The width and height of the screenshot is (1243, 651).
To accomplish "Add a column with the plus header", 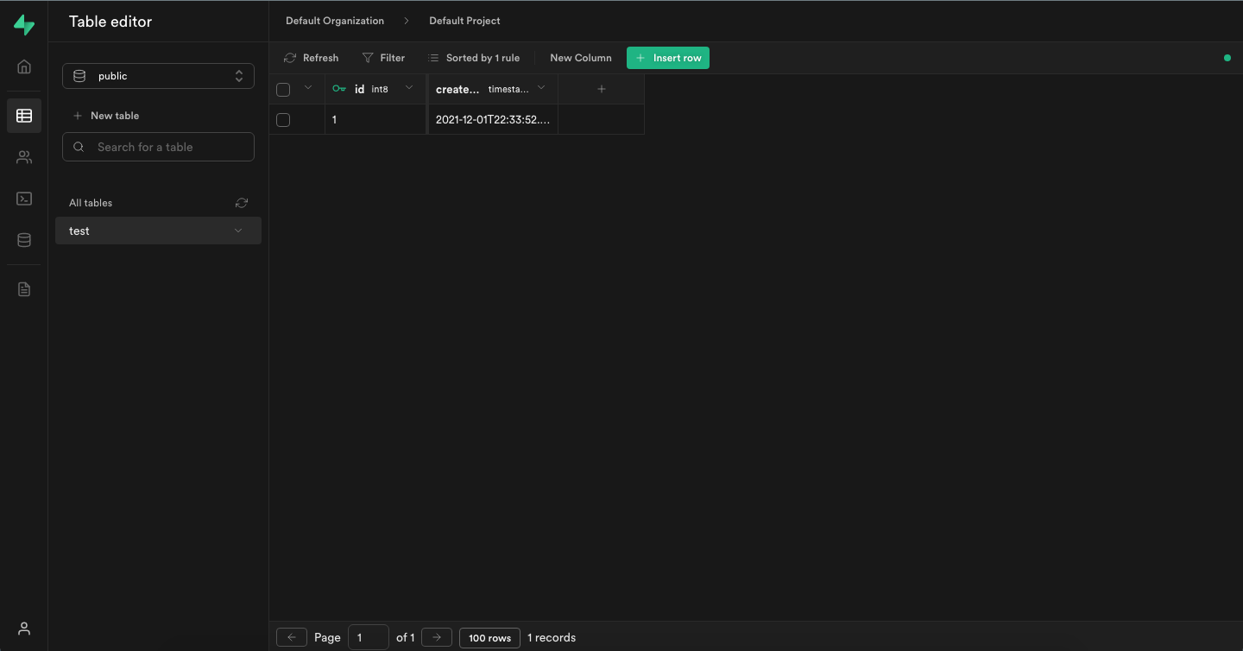I will [x=602, y=89].
